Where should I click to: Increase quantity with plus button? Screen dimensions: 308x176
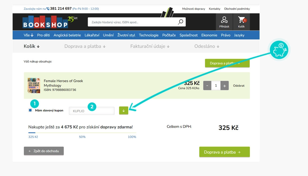coord(225,86)
